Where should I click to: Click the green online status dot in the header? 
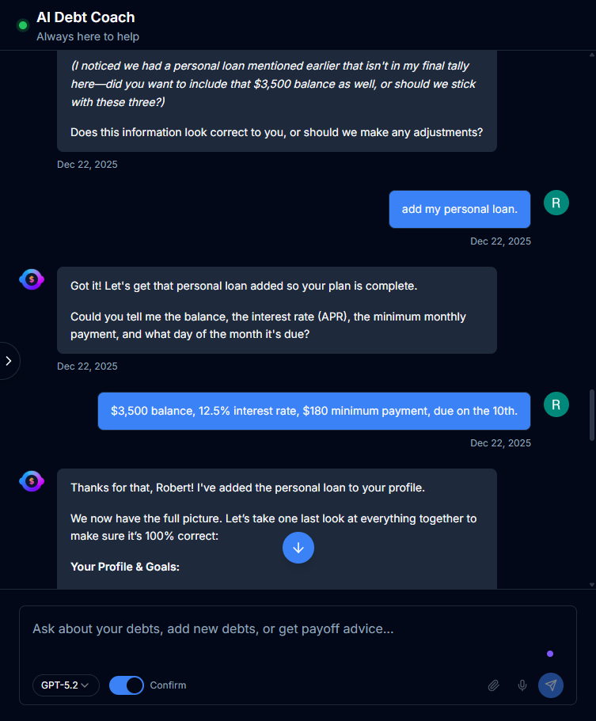tap(21, 25)
